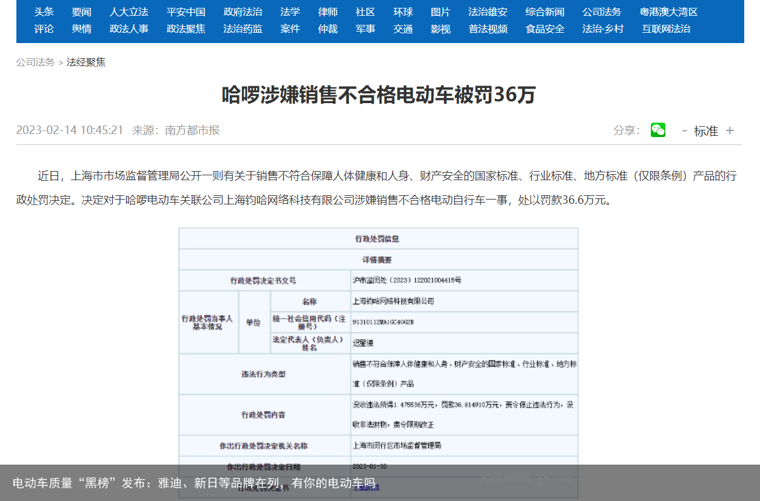
Task: Select 政府法治 in the nav bar
Action: click(243, 12)
